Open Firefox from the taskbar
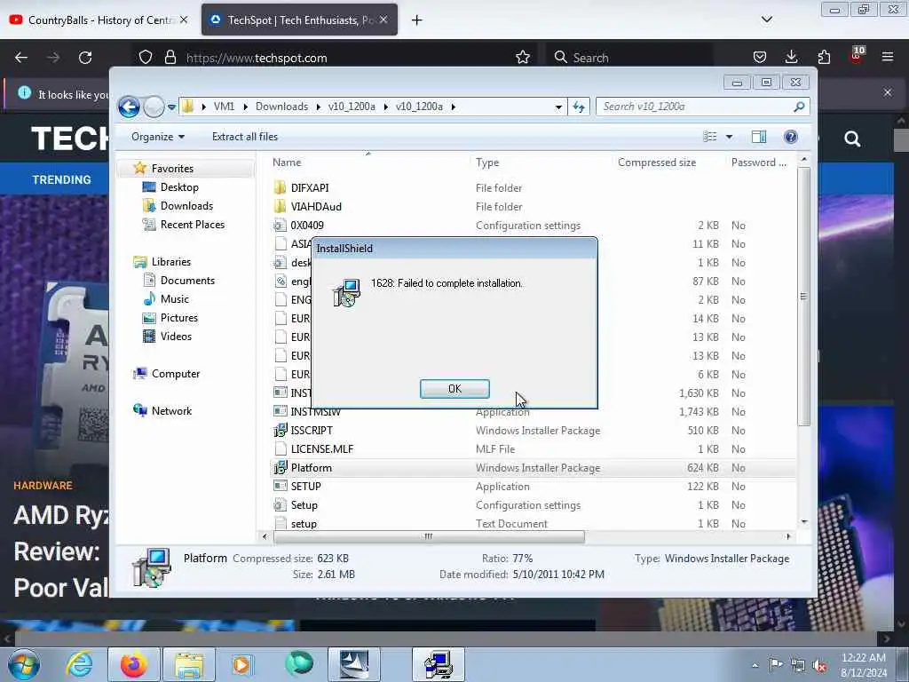 (x=133, y=664)
